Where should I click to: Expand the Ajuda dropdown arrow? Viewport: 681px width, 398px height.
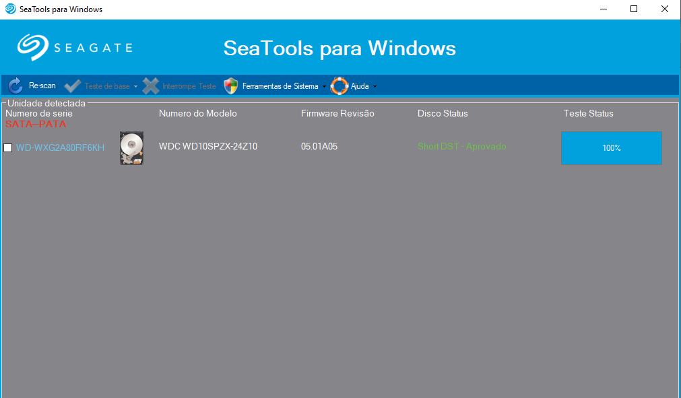375,86
